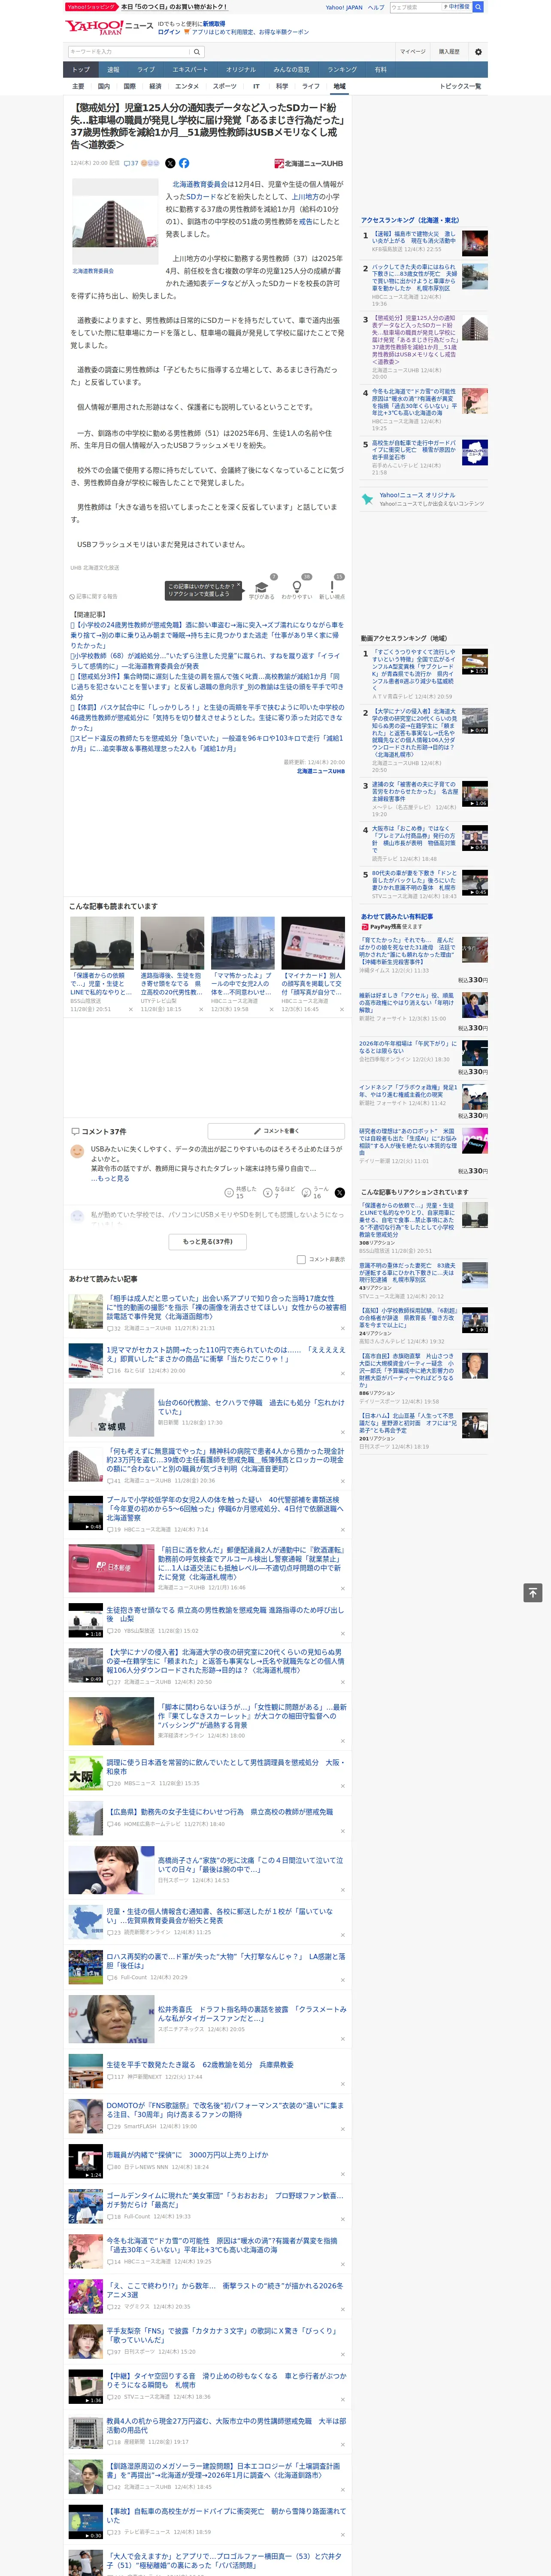This screenshot has width=551, height=2576.
Task: Select the 国際 category
Action: pos(129,86)
